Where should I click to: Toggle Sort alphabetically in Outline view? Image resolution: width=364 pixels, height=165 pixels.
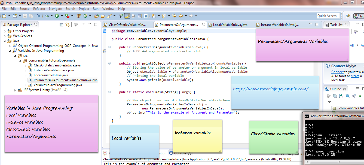(341, 96)
